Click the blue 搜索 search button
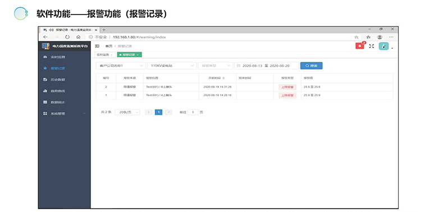This screenshot has height=212, width=447. pyautogui.click(x=311, y=66)
